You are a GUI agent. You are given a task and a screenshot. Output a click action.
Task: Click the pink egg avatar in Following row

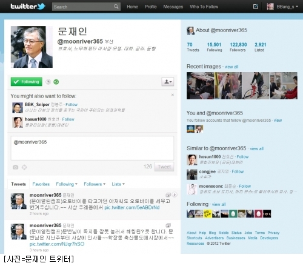tap(258, 214)
